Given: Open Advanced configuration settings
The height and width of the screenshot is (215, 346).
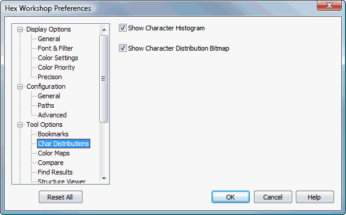Looking at the screenshot, I should click(52, 115).
